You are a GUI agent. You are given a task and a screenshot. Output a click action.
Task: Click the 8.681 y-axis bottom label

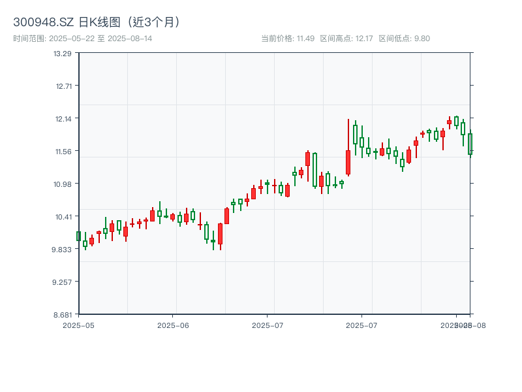(62, 314)
